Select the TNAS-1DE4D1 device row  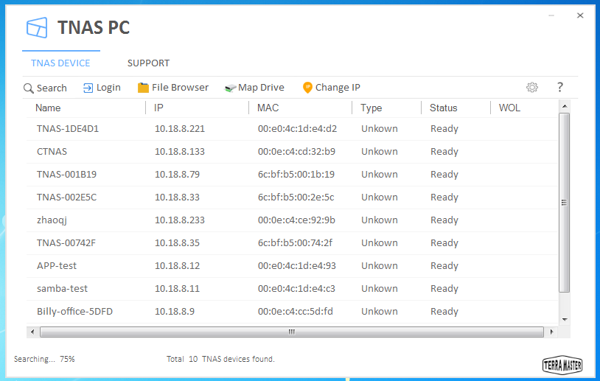click(x=68, y=129)
